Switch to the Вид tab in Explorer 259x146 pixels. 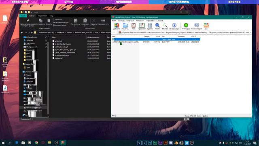(x=52, y=16)
